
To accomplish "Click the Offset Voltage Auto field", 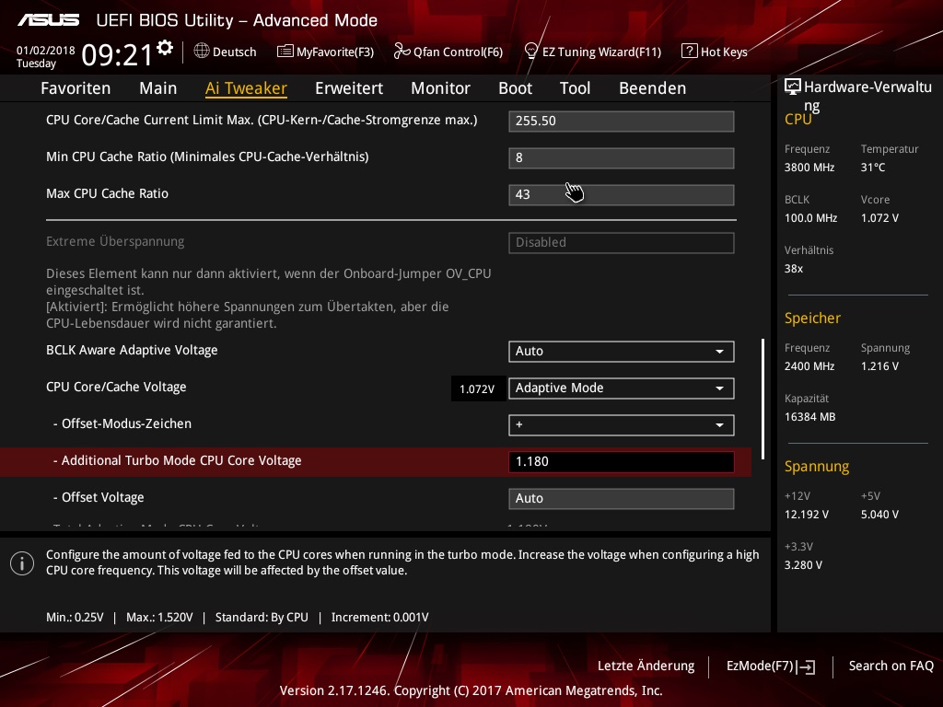I will 622,498.
